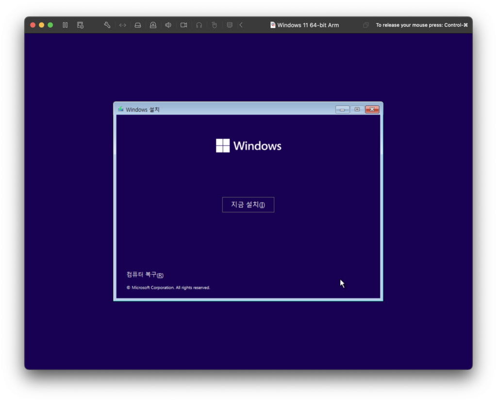This screenshot has width=497, height=402.
Task: Open the VM snapshot icon
Action: [x=81, y=25]
